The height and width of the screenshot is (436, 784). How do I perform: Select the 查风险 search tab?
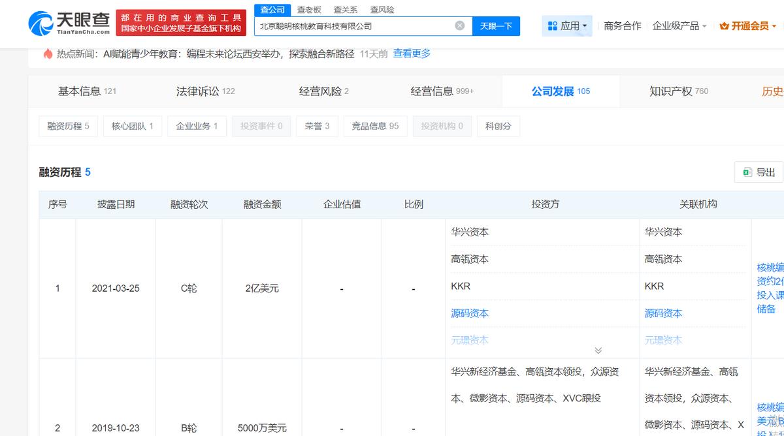382,10
